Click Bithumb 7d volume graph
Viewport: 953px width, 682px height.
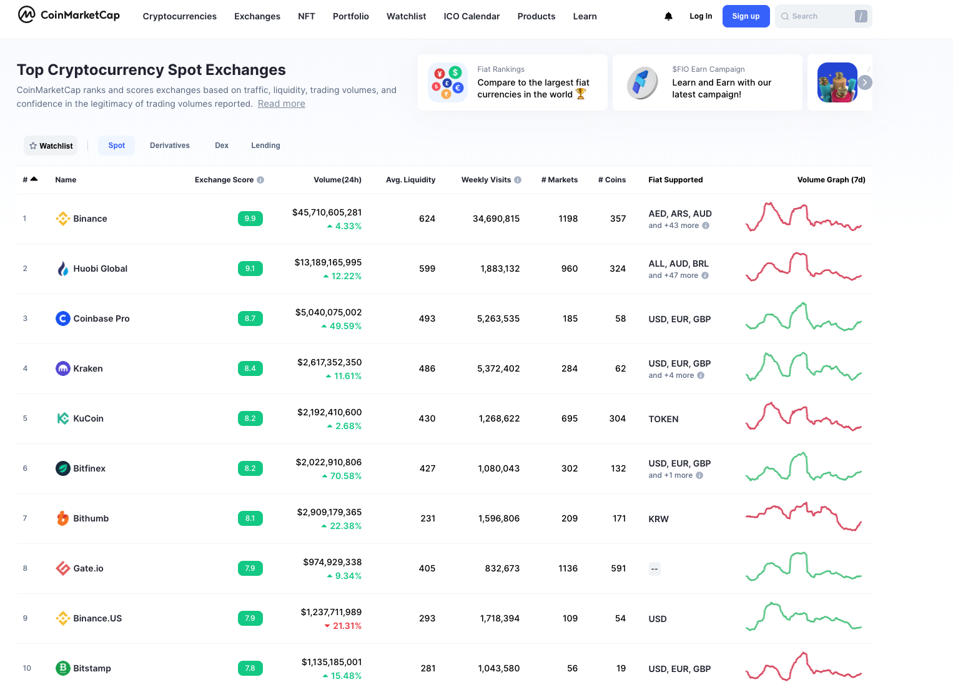pyautogui.click(x=804, y=516)
